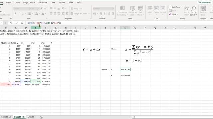Select column N header
Image resolution: width=213 pixels, height=119 pixels.
pyautogui.click(x=125, y=28)
